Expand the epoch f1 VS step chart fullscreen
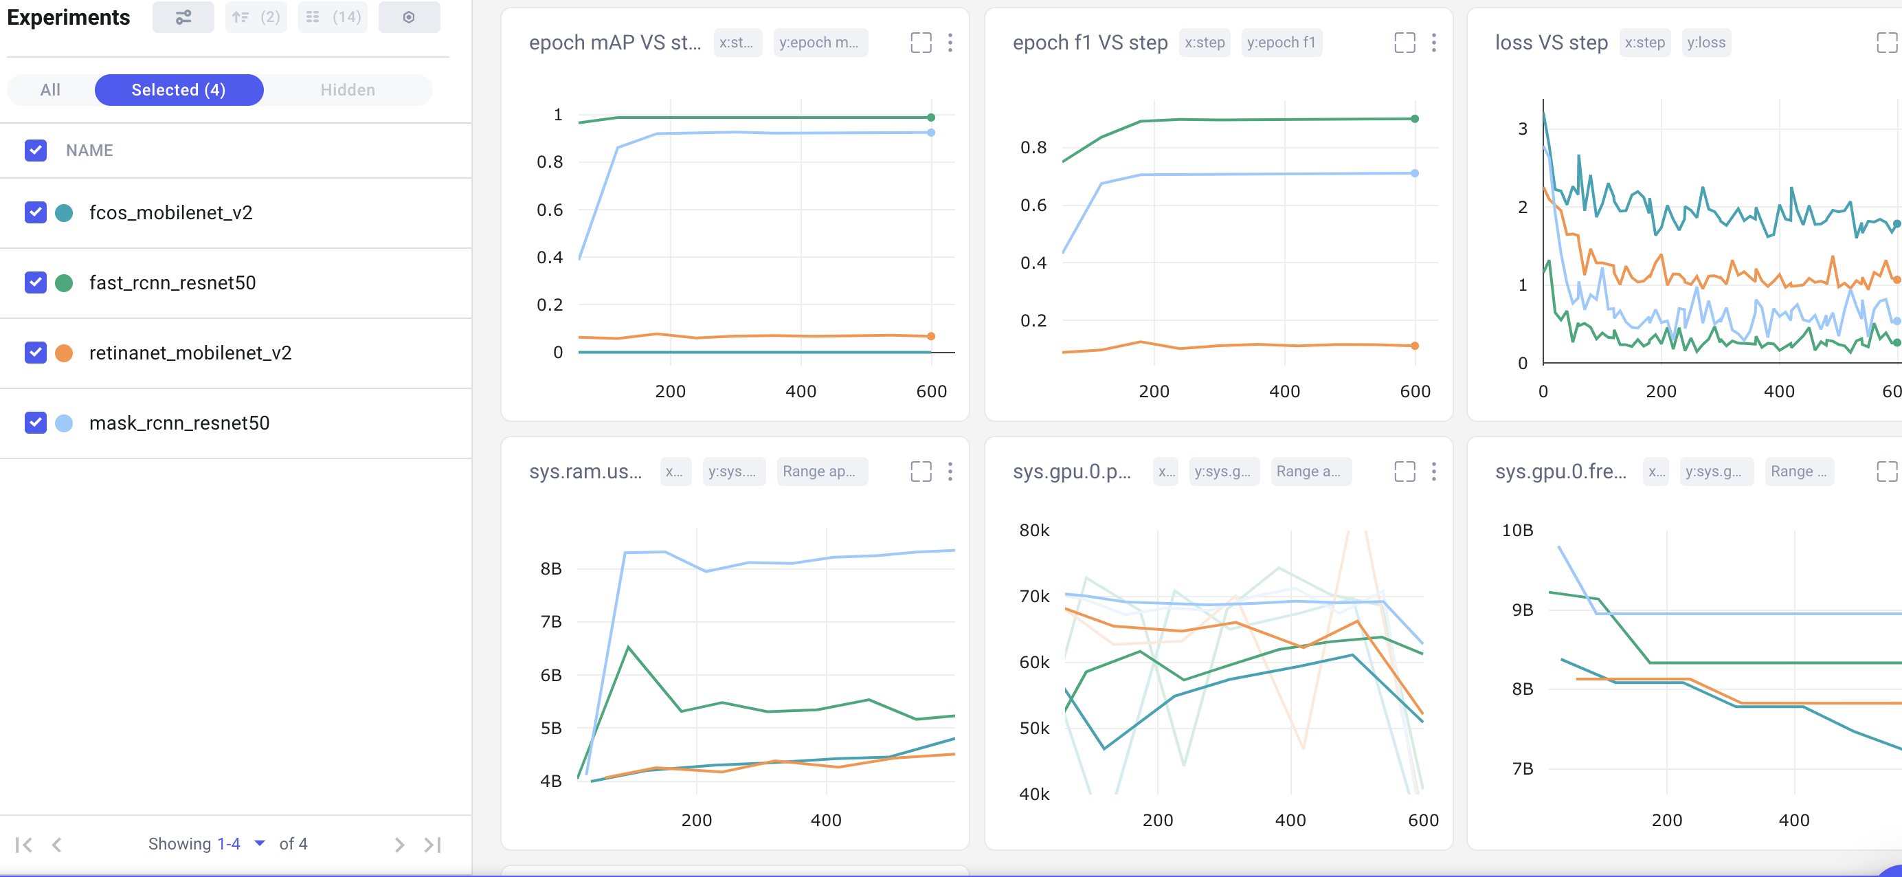The width and height of the screenshot is (1902, 877). point(1405,43)
